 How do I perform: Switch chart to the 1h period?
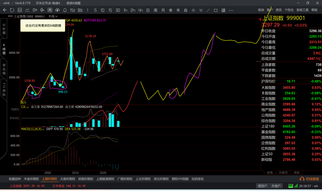pos(125,10)
